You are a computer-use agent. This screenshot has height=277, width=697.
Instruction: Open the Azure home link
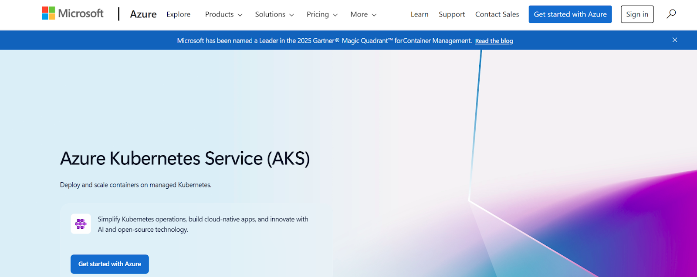pos(143,14)
